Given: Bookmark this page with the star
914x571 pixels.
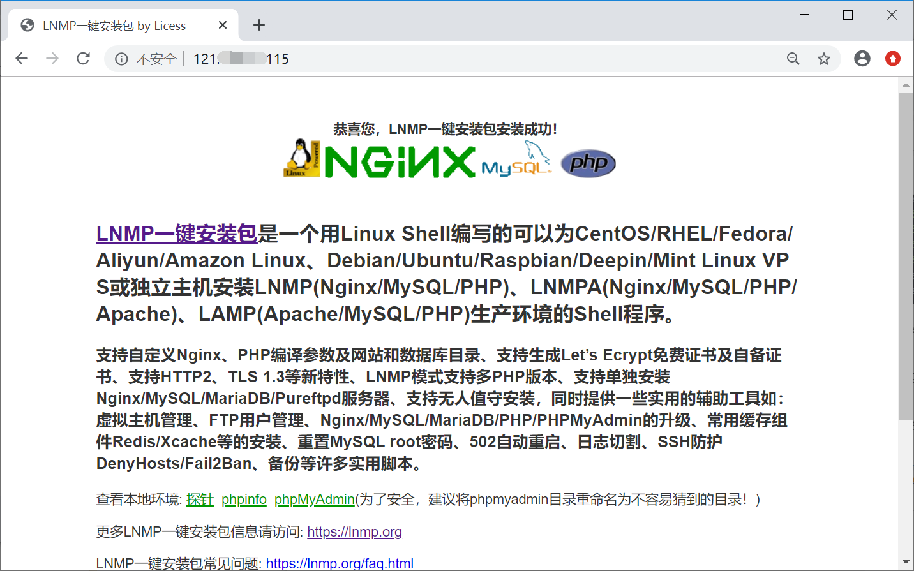Looking at the screenshot, I should point(824,59).
